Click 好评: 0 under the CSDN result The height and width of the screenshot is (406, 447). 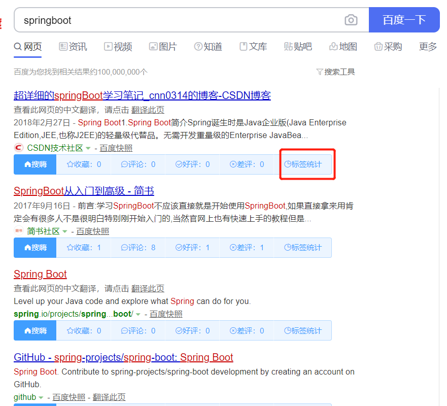(192, 164)
